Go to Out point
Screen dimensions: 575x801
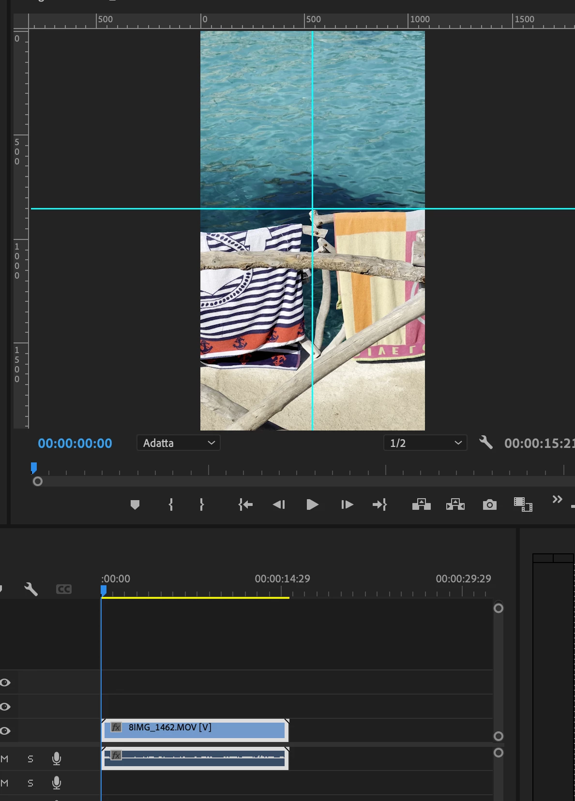pos(380,505)
